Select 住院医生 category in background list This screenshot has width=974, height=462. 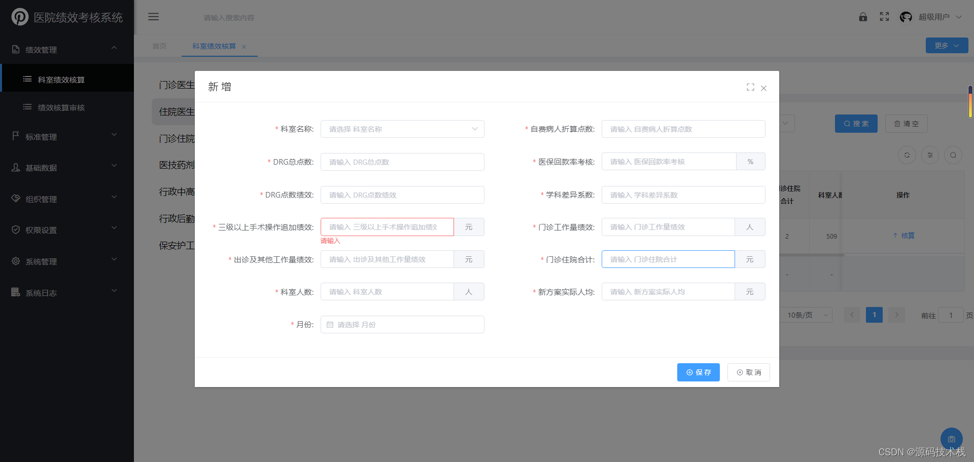point(177,111)
